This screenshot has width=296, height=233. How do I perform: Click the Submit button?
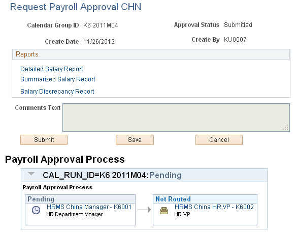click(x=44, y=140)
